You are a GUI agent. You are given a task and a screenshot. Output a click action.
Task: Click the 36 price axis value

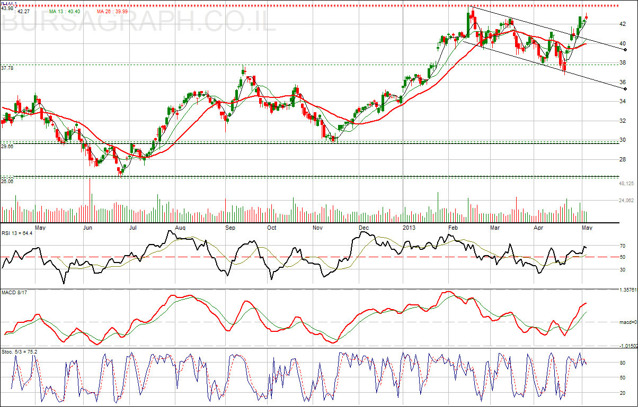click(623, 83)
